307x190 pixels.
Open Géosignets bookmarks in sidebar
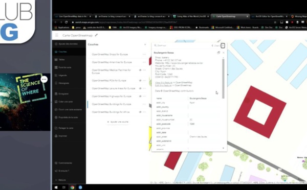63,83
